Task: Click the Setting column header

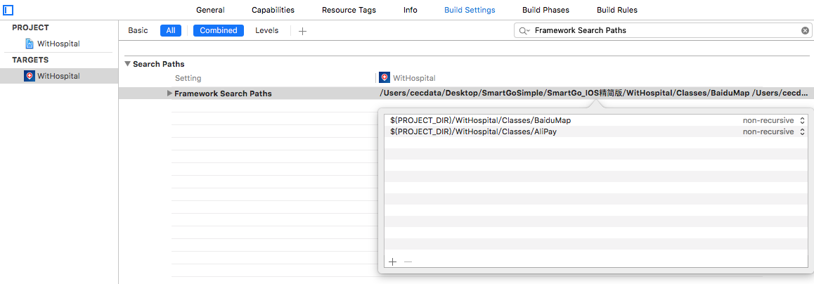Action: point(188,78)
